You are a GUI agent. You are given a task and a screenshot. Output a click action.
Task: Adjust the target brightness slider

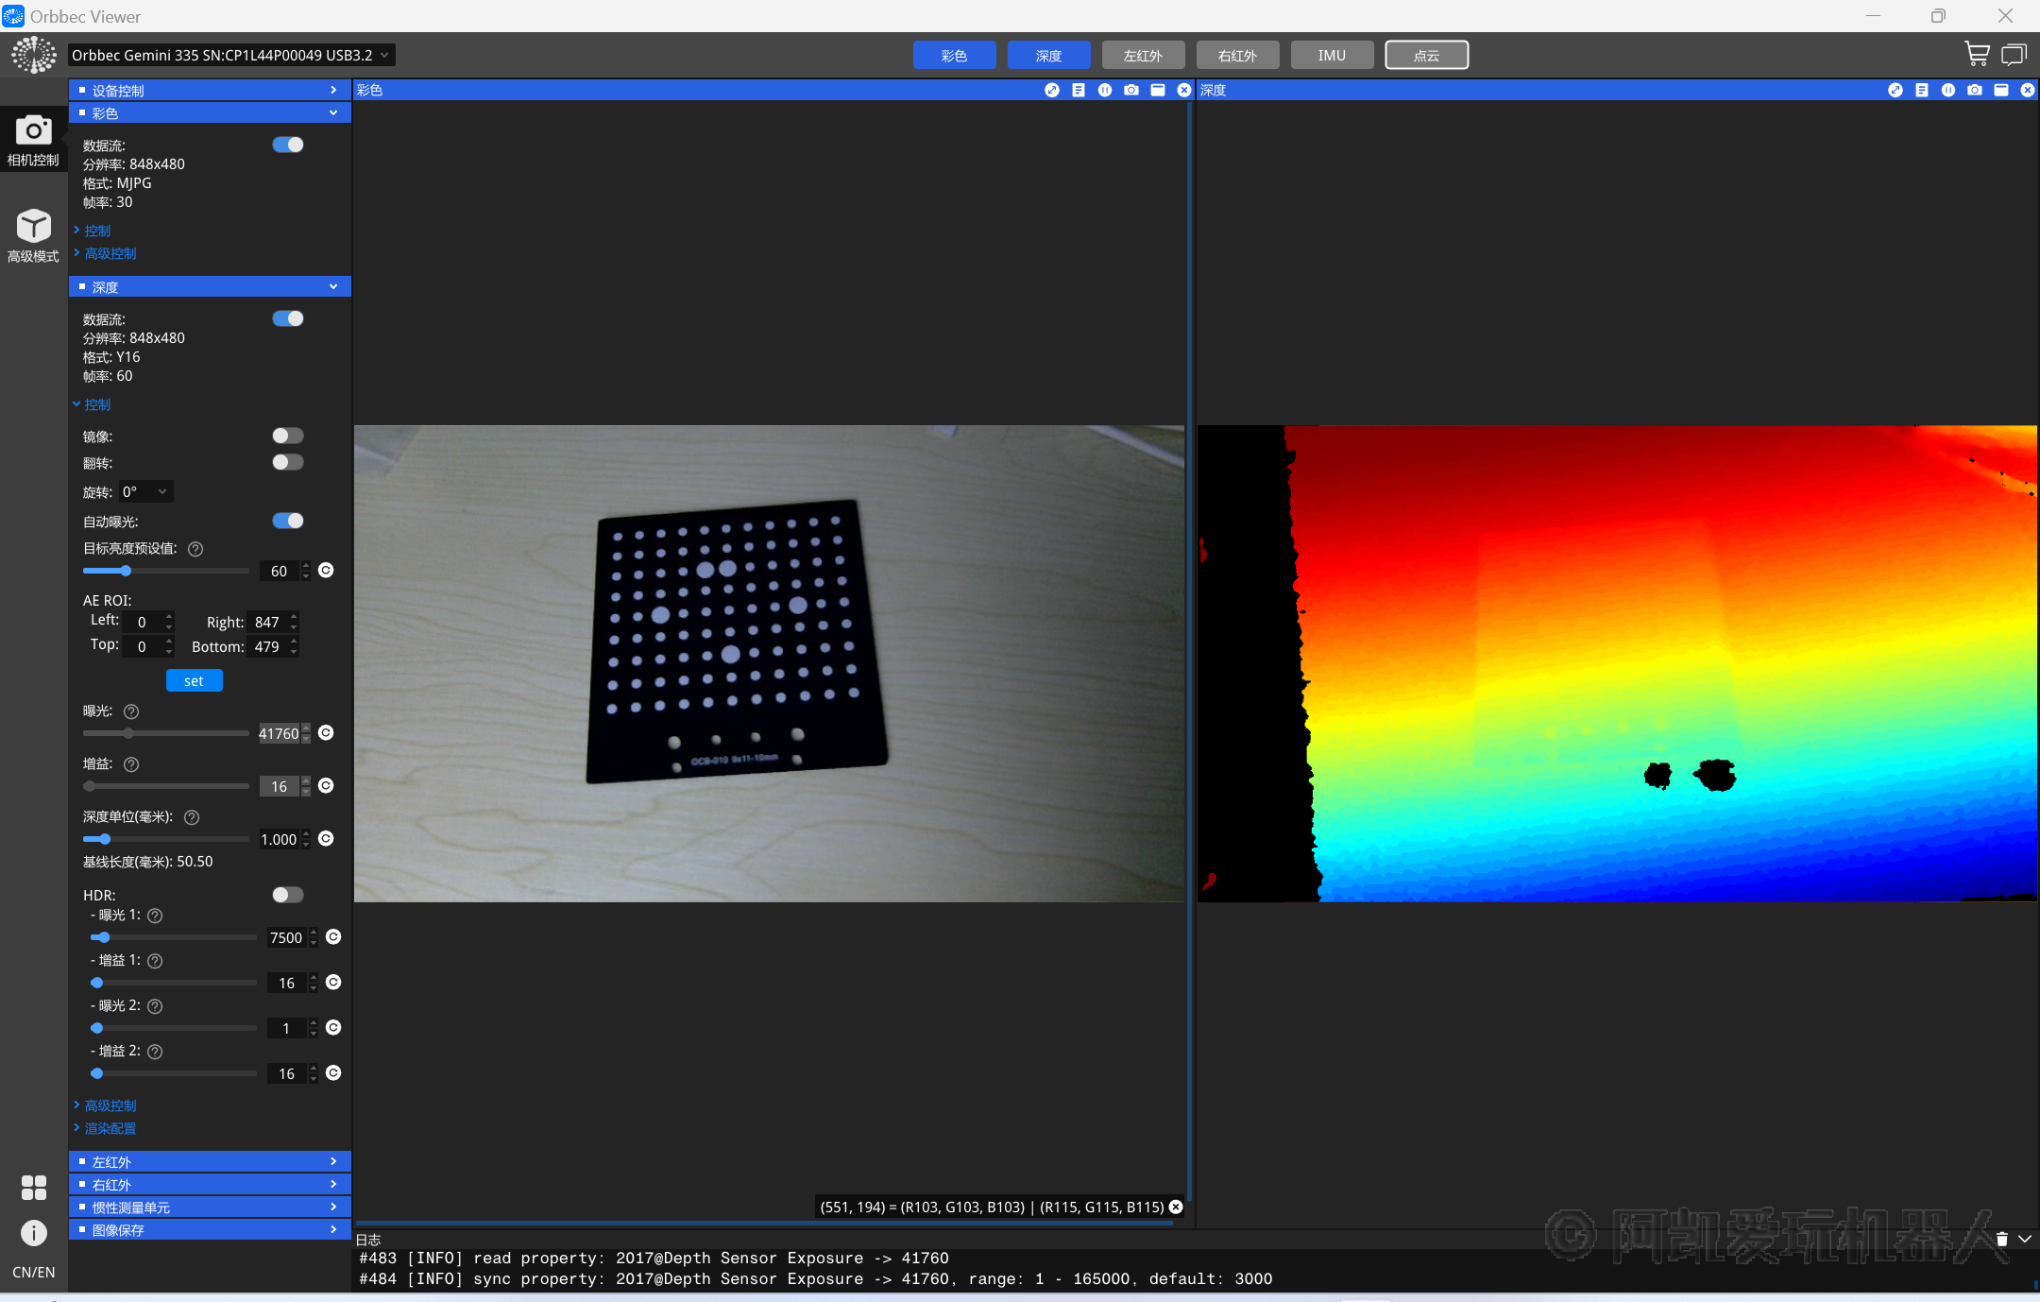[x=126, y=571]
